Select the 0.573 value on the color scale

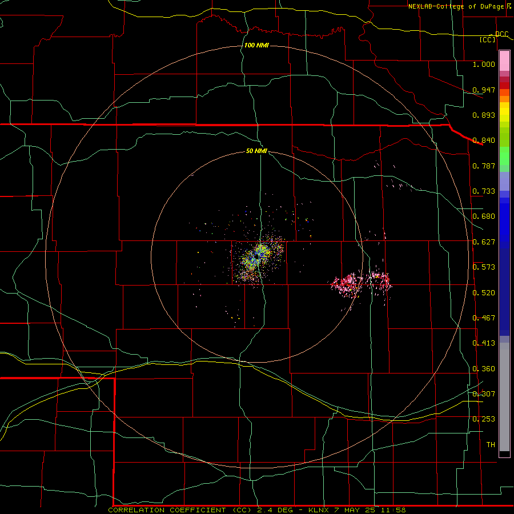coord(484,267)
